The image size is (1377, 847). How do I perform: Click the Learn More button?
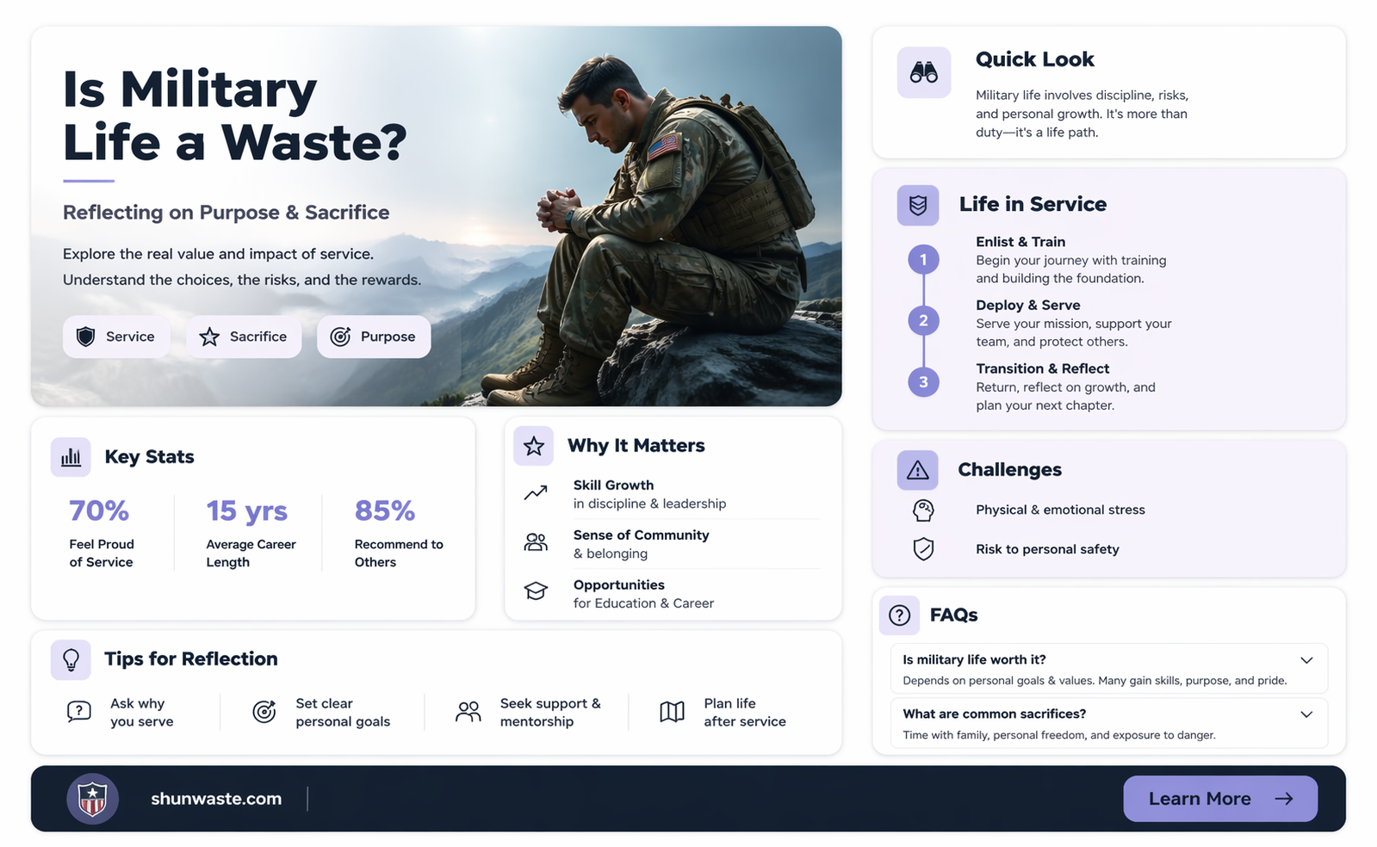(1220, 799)
